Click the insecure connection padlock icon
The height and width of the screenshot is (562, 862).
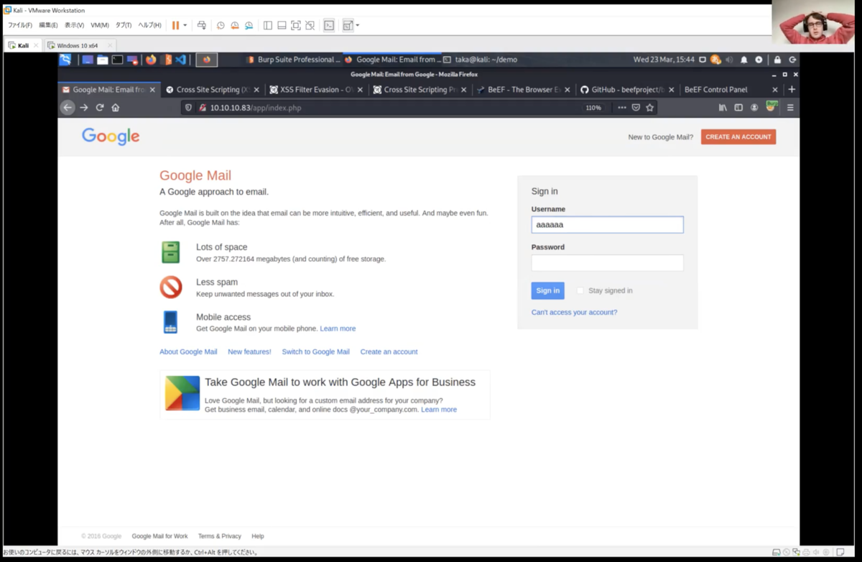point(203,108)
